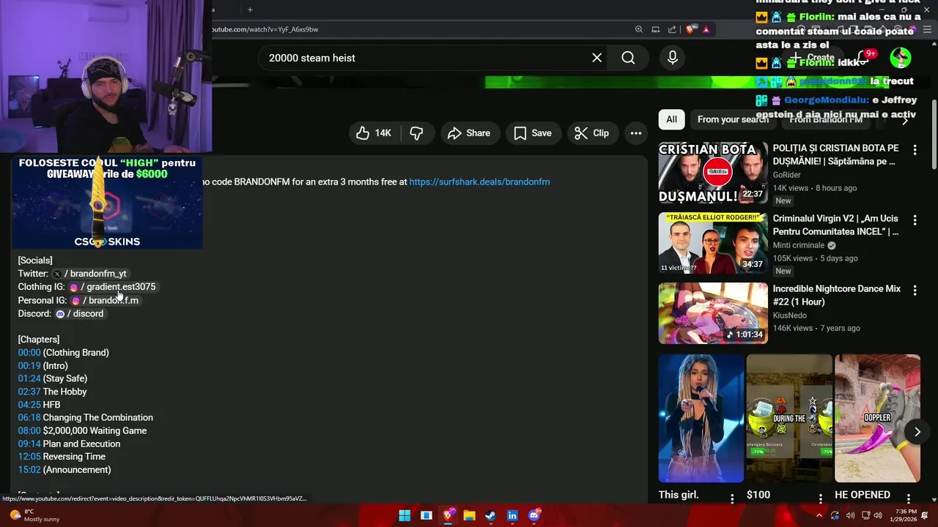Show next Shorts with the right arrow
The height and width of the screenshot is (527, 938).
917,432
